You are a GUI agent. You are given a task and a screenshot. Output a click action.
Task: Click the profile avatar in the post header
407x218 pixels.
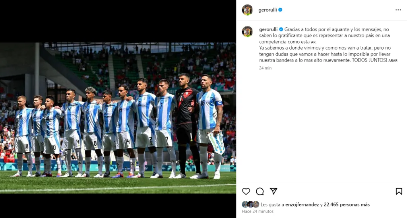point(247,10)
